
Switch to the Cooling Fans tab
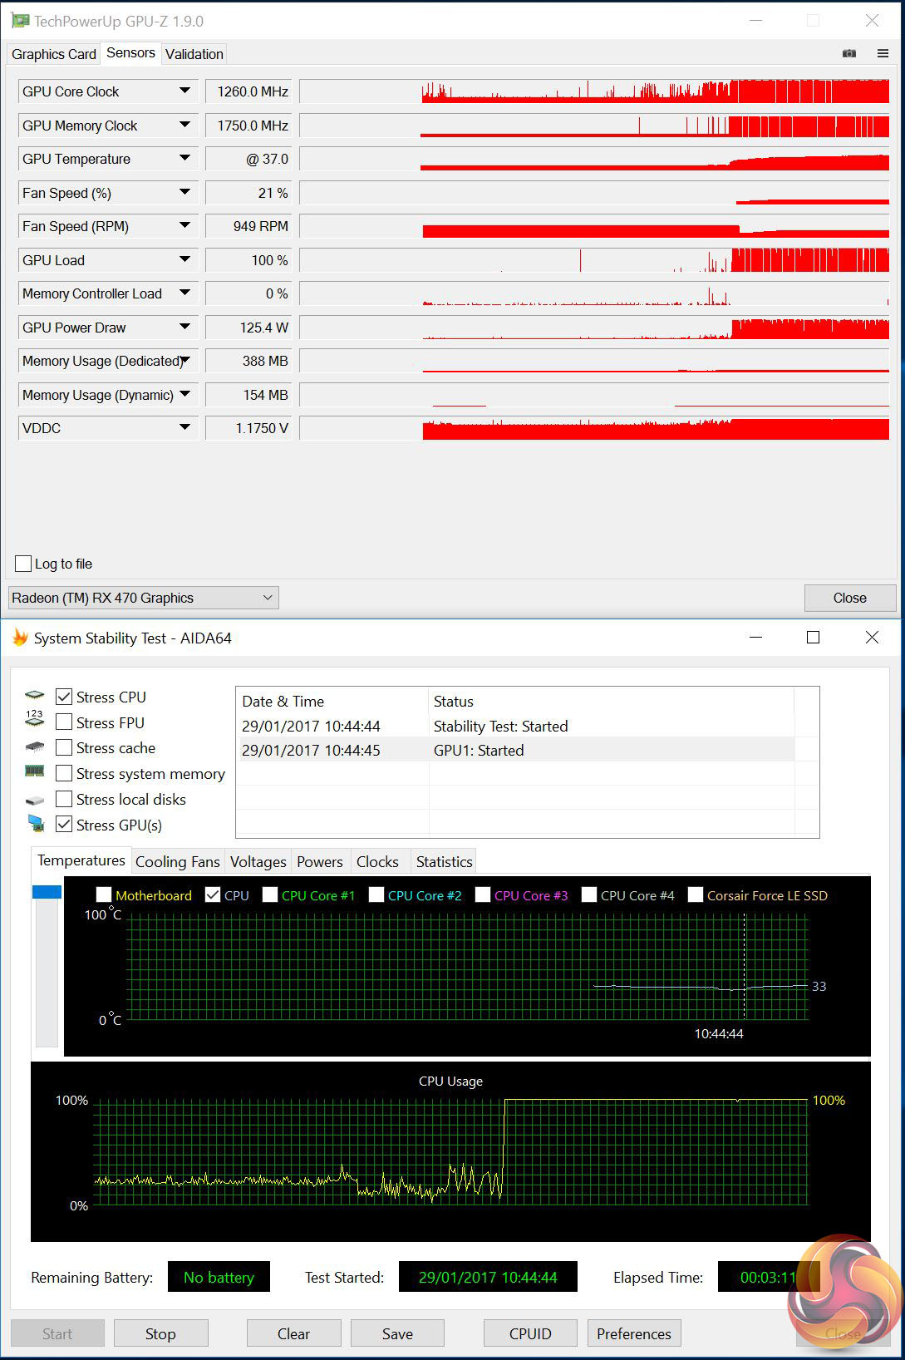coord(178,862)
